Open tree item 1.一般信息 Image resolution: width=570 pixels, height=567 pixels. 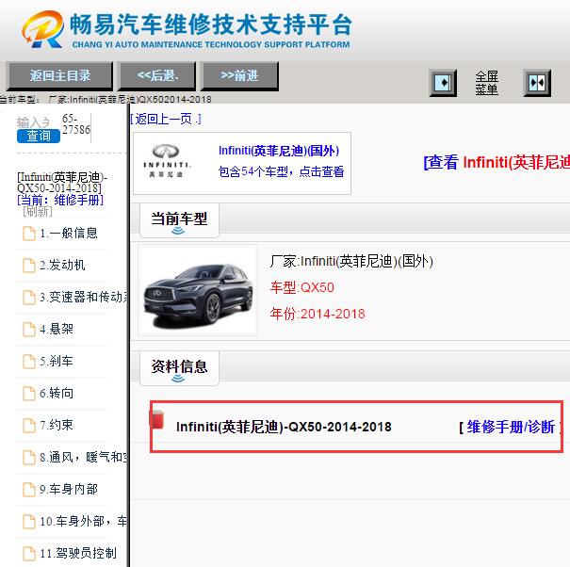coord(69,233)
